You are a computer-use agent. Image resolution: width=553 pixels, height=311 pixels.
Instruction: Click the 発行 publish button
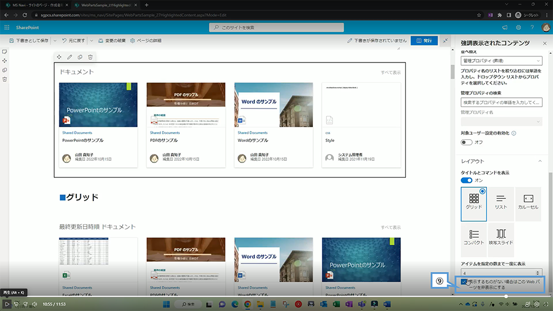(x=424, y=40)
